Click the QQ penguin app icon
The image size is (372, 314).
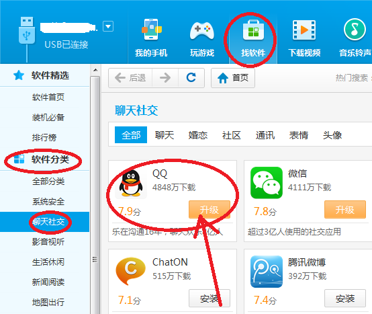(131, 183)
